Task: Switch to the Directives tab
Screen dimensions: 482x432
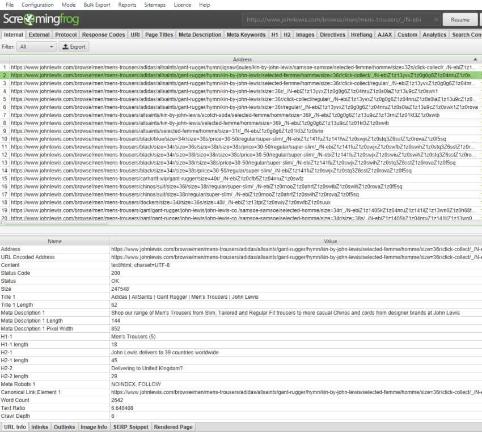Action: (333, 35)
